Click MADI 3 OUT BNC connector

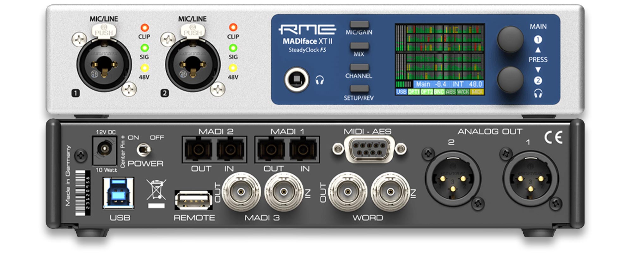coord(241,191)
